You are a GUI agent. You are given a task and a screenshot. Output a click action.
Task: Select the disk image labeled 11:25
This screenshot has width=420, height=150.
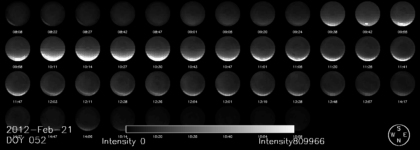(x=367, y=49)
